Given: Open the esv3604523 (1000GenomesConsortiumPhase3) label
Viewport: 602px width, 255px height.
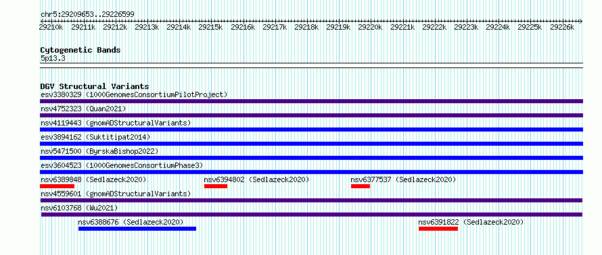Looking at the screenshot, I should (x=122, y=165).
